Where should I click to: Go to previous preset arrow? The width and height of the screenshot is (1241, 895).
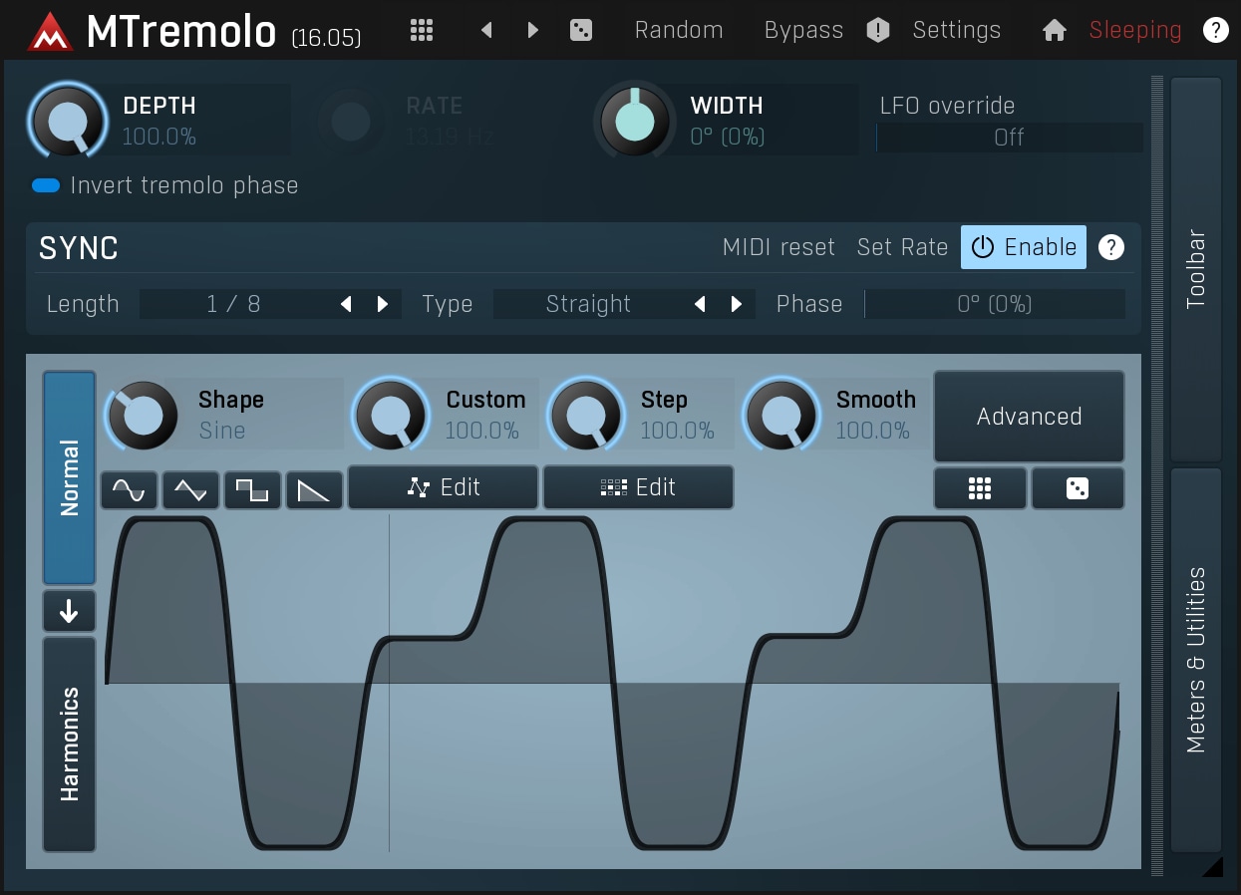(486, 30)
